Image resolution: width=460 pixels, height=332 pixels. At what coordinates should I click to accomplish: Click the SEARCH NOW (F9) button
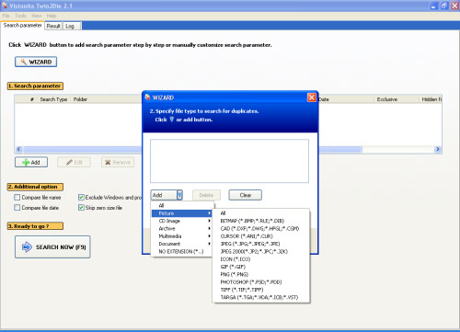click(52, 246)
